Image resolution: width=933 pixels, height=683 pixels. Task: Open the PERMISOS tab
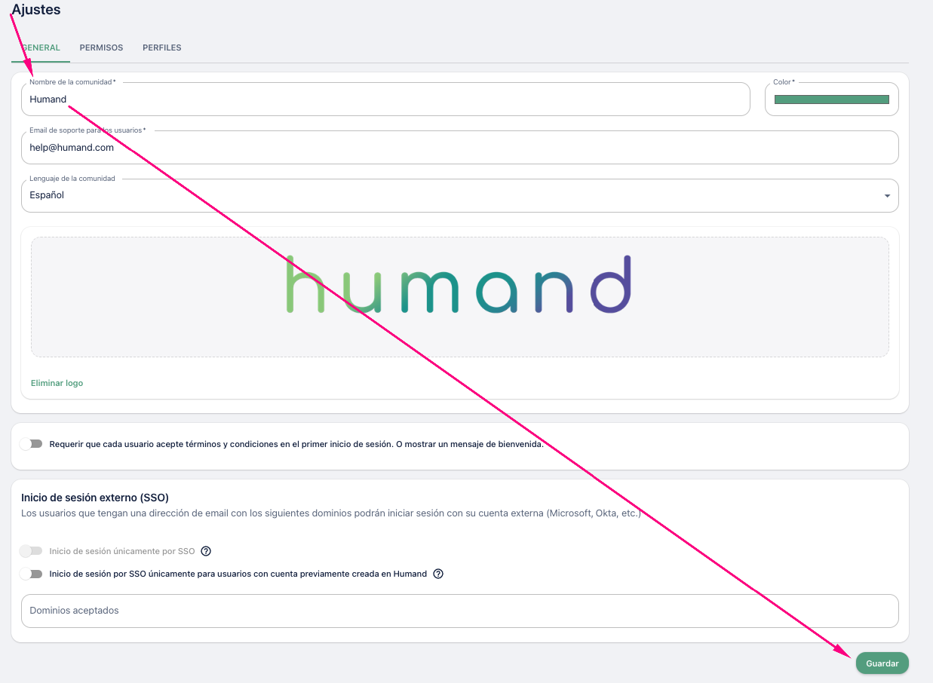(101, 47)
